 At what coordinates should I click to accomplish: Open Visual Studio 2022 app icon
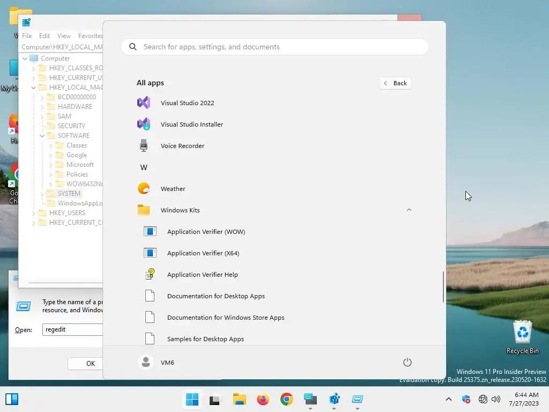144,102
